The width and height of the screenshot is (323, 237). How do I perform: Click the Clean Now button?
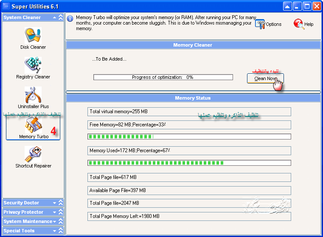[265, 78]
